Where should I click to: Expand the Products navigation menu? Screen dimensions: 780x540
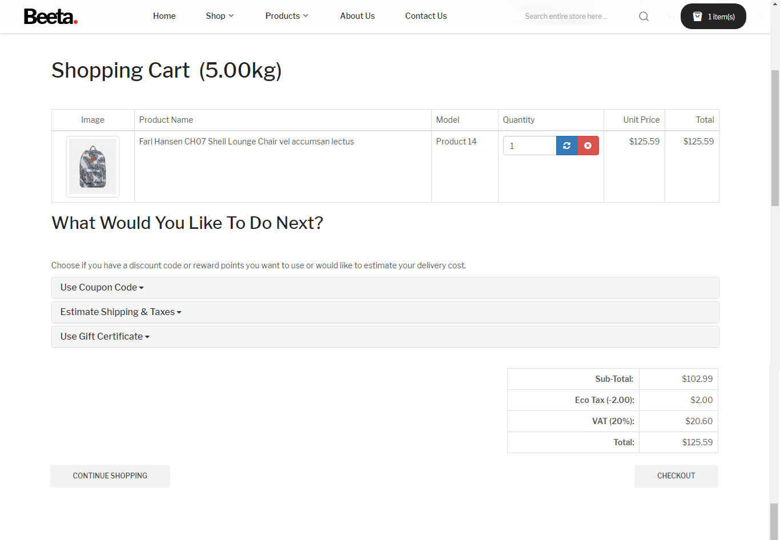point(287,16)
